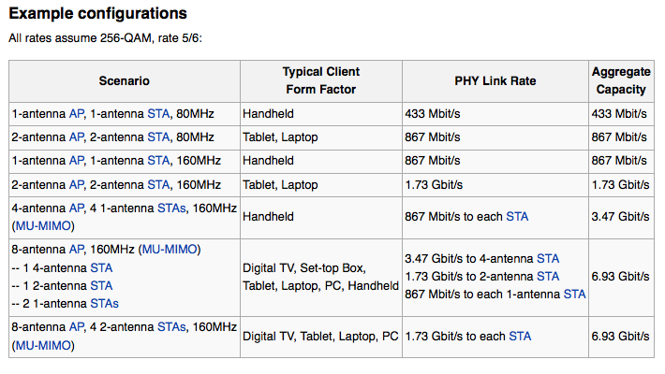Follow the AP link in 2-antenna 80MHz row
The image size is (665, 374).
[x=77, y=137]
